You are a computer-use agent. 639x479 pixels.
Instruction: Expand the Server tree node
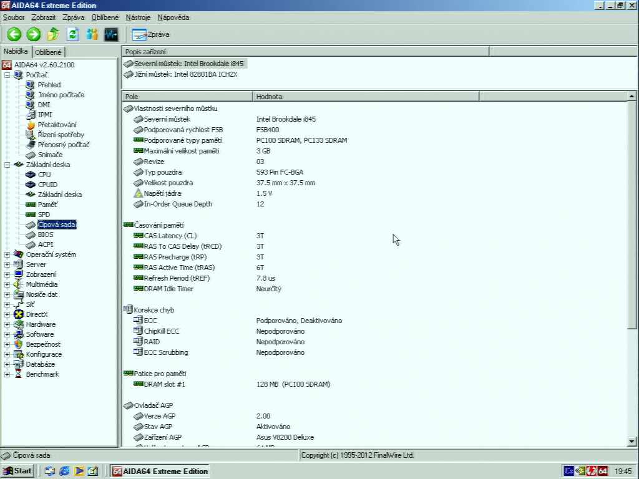point(7,264)
